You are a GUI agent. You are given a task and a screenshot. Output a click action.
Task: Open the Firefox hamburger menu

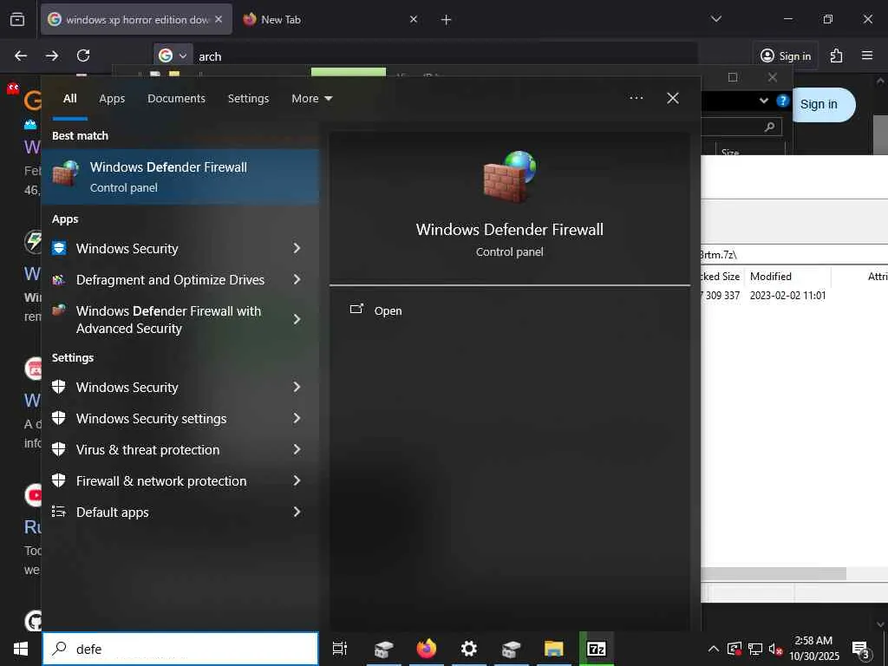coord(867,55)
